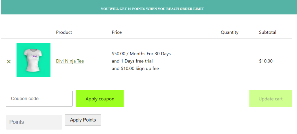Click the Update cart button

click(x=271, y=99)
